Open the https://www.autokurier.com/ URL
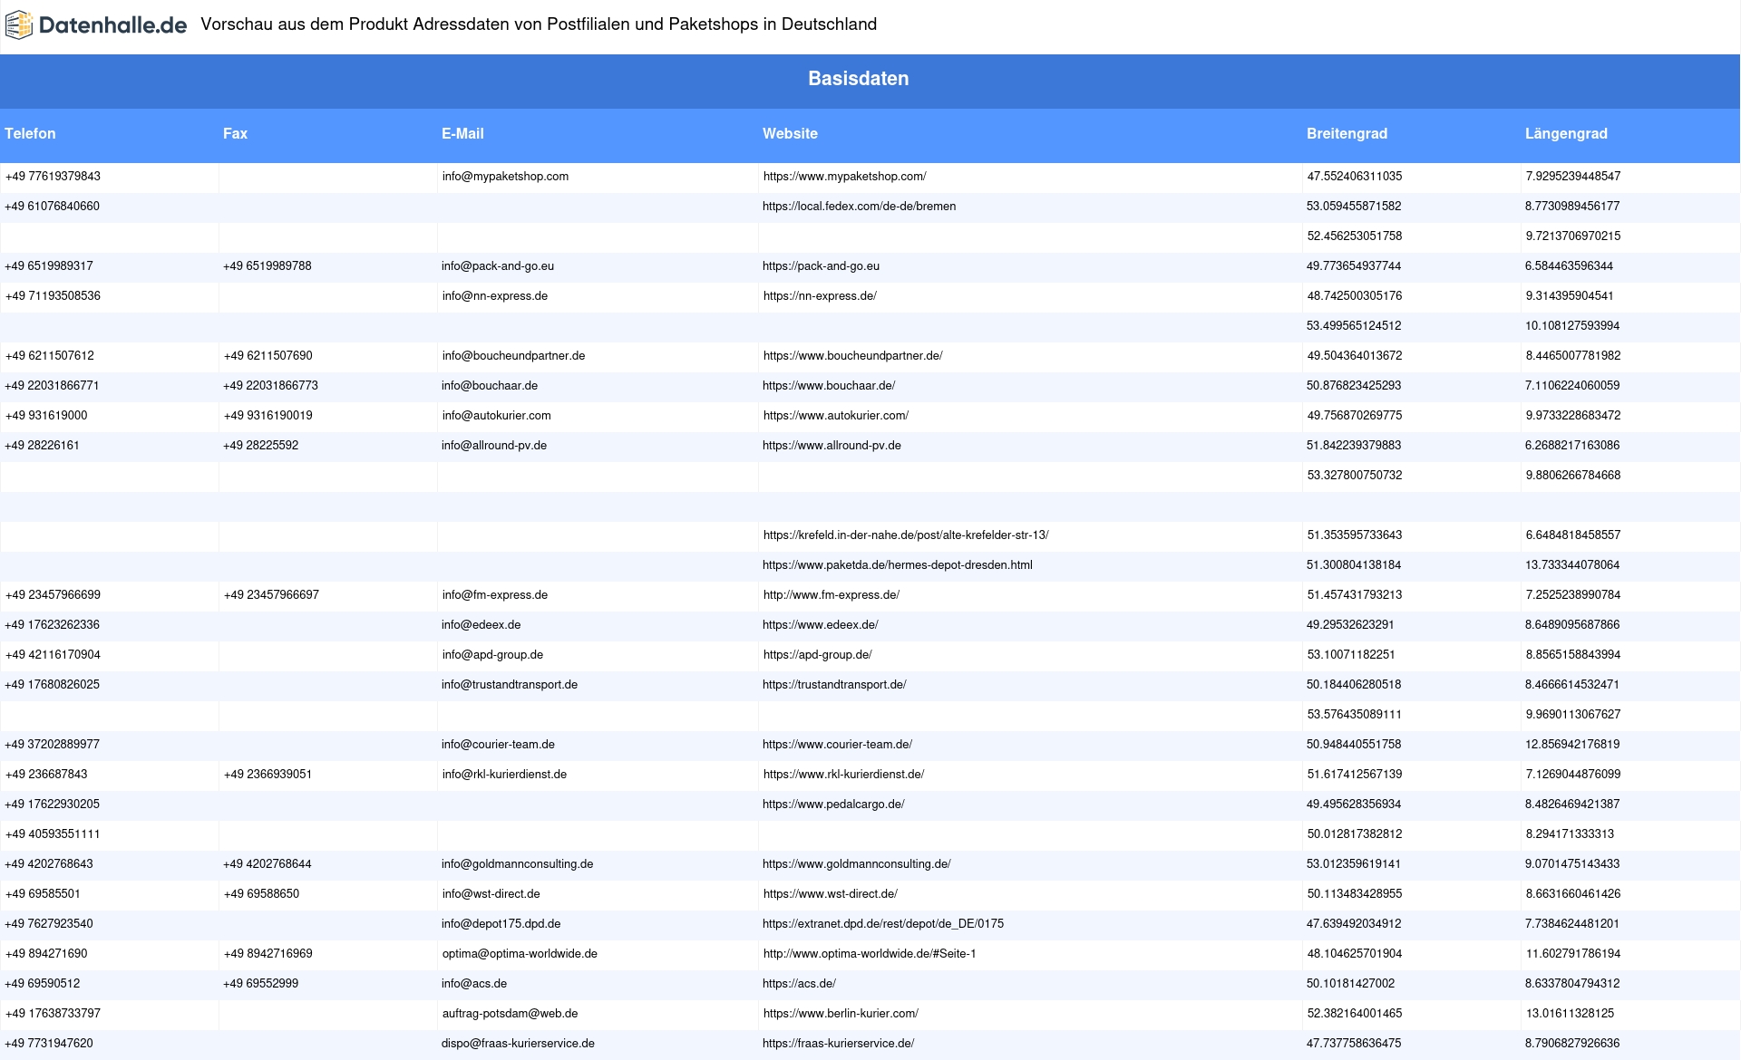The image size is (1741, 1060). pos(836,416)
